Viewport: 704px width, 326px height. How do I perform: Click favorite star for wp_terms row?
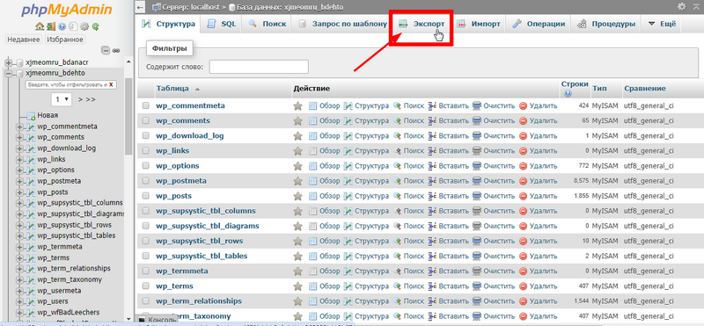pos(297,286)
